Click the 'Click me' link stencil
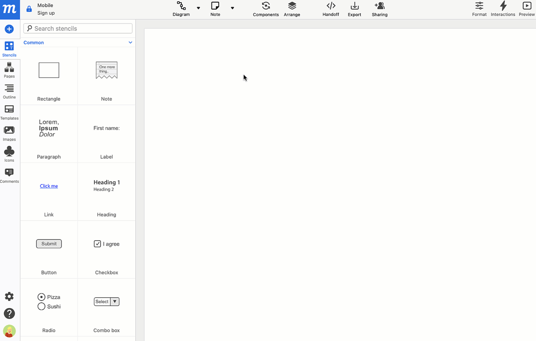 pyautogui.click(x=48, y=186)
